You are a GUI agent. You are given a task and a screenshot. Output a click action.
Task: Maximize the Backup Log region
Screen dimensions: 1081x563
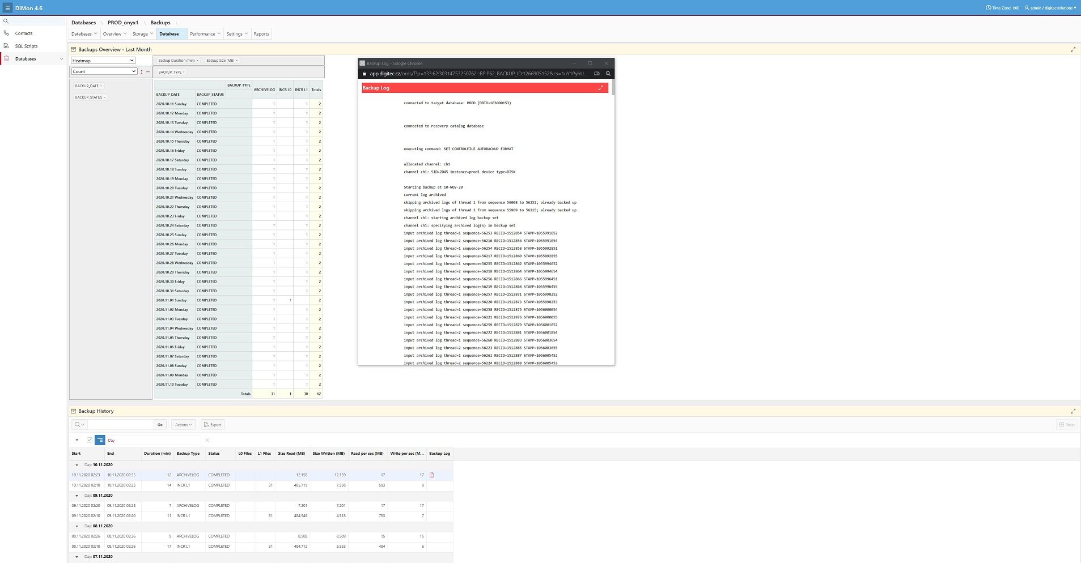(x=601, y=88)
